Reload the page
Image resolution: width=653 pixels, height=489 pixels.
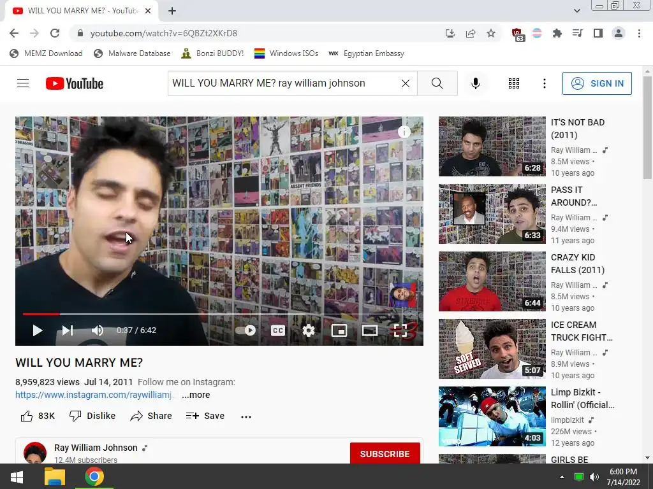pos(55,33)
